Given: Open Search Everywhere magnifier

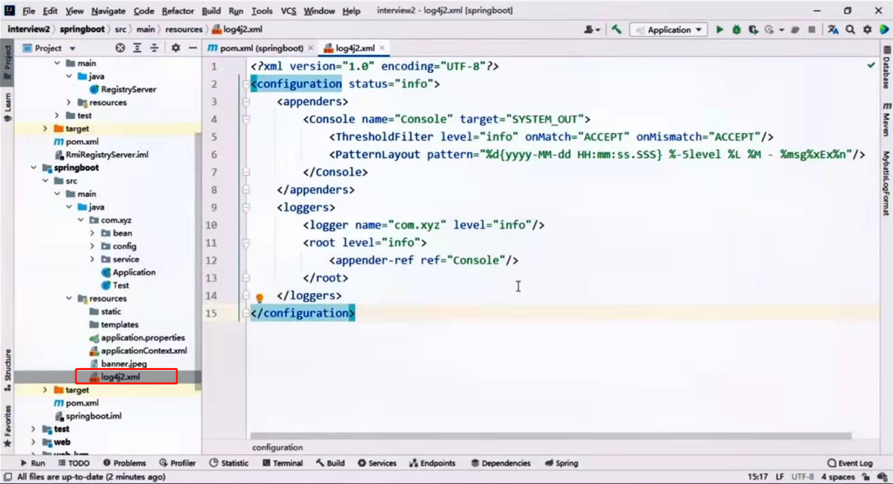Looking at the screenshot, I should [x=850, y=30].
